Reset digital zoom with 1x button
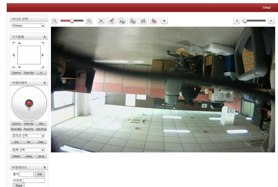Viewport: 278px width, 187px height. [x=41, y=73]
